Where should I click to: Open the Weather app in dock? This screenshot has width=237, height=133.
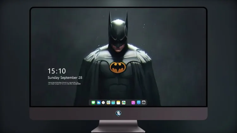[x=99, y=102]
